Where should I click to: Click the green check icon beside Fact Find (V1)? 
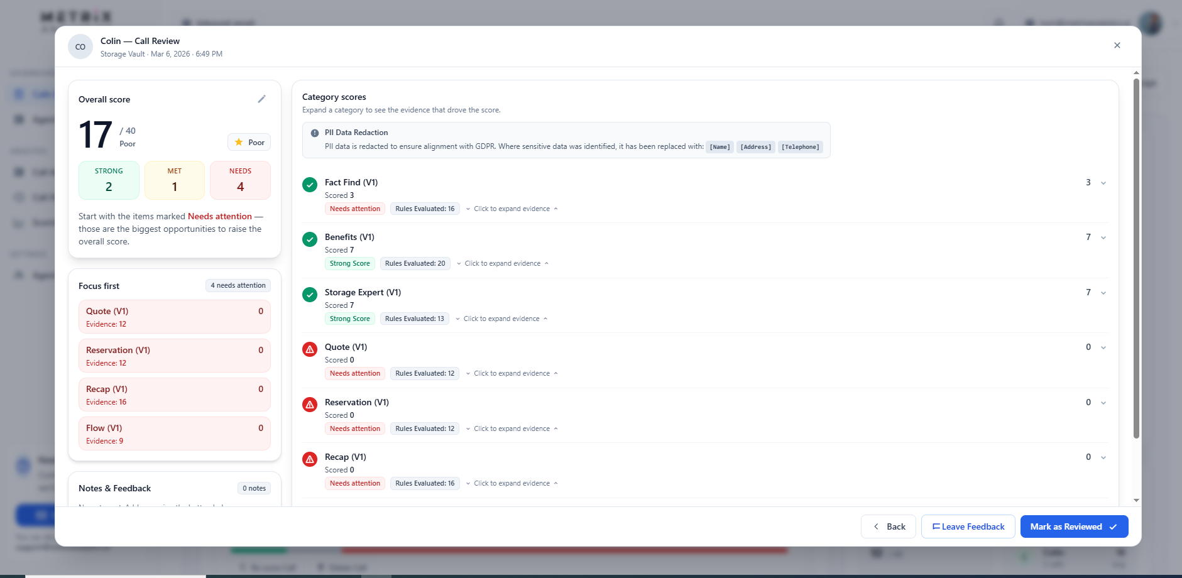(x=309, y=185)
